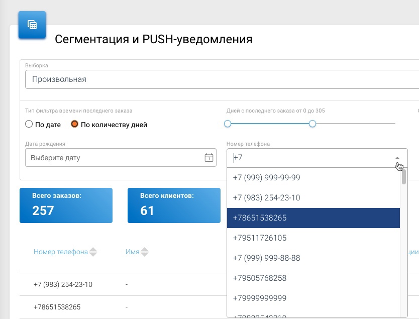Screen dimensions: 419x319
Task: Sort by phone number column arrows
Action: click(x=93, y=252)
